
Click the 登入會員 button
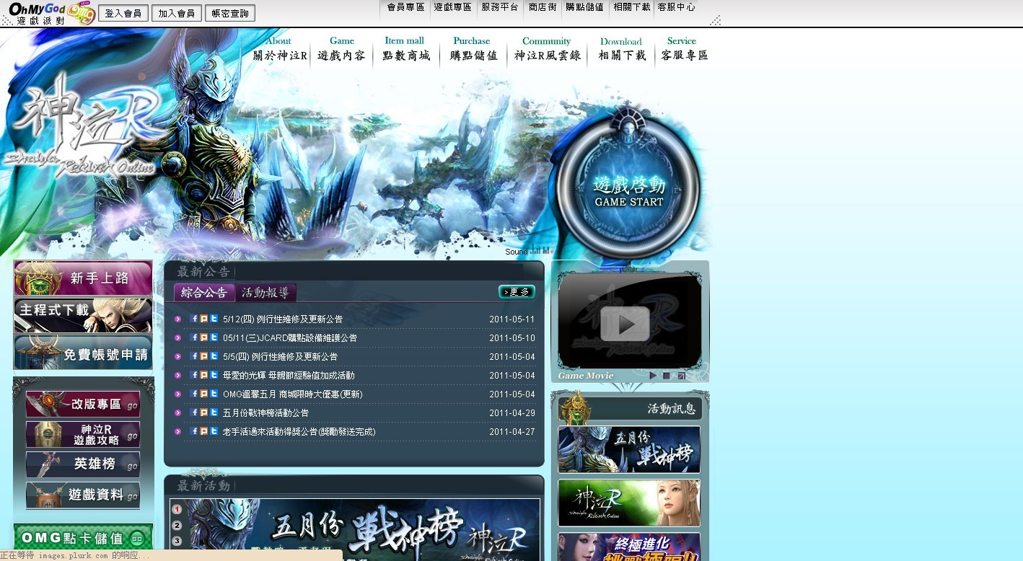[123, 14]
